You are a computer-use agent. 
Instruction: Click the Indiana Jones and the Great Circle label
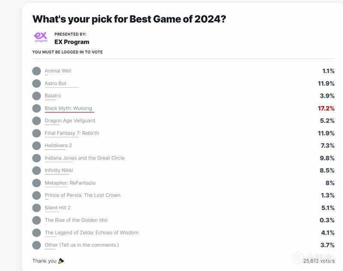point(84,158)
